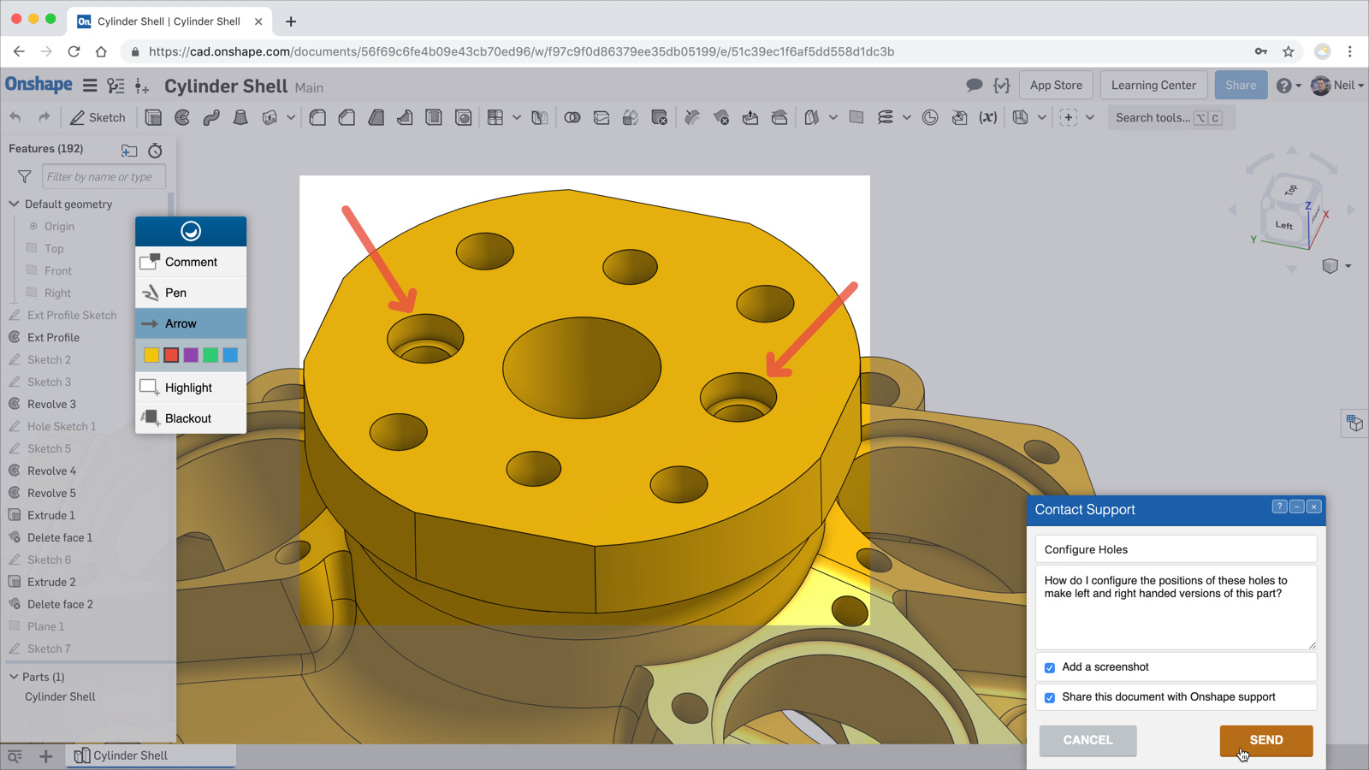Select the Shell tool
Screen dimensions: 1369x770
(x=434, y=117)
